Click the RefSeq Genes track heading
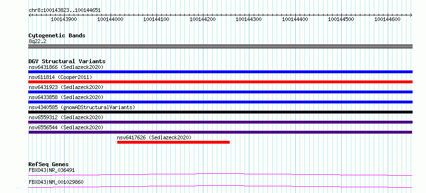 pyautogui.click(x=49, y=164)
